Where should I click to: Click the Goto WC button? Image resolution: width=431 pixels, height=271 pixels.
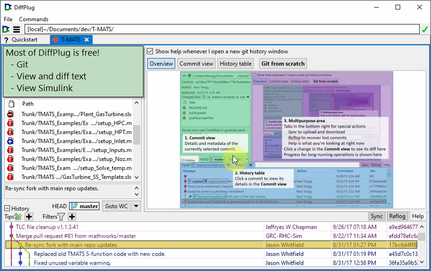pos(117,206)
